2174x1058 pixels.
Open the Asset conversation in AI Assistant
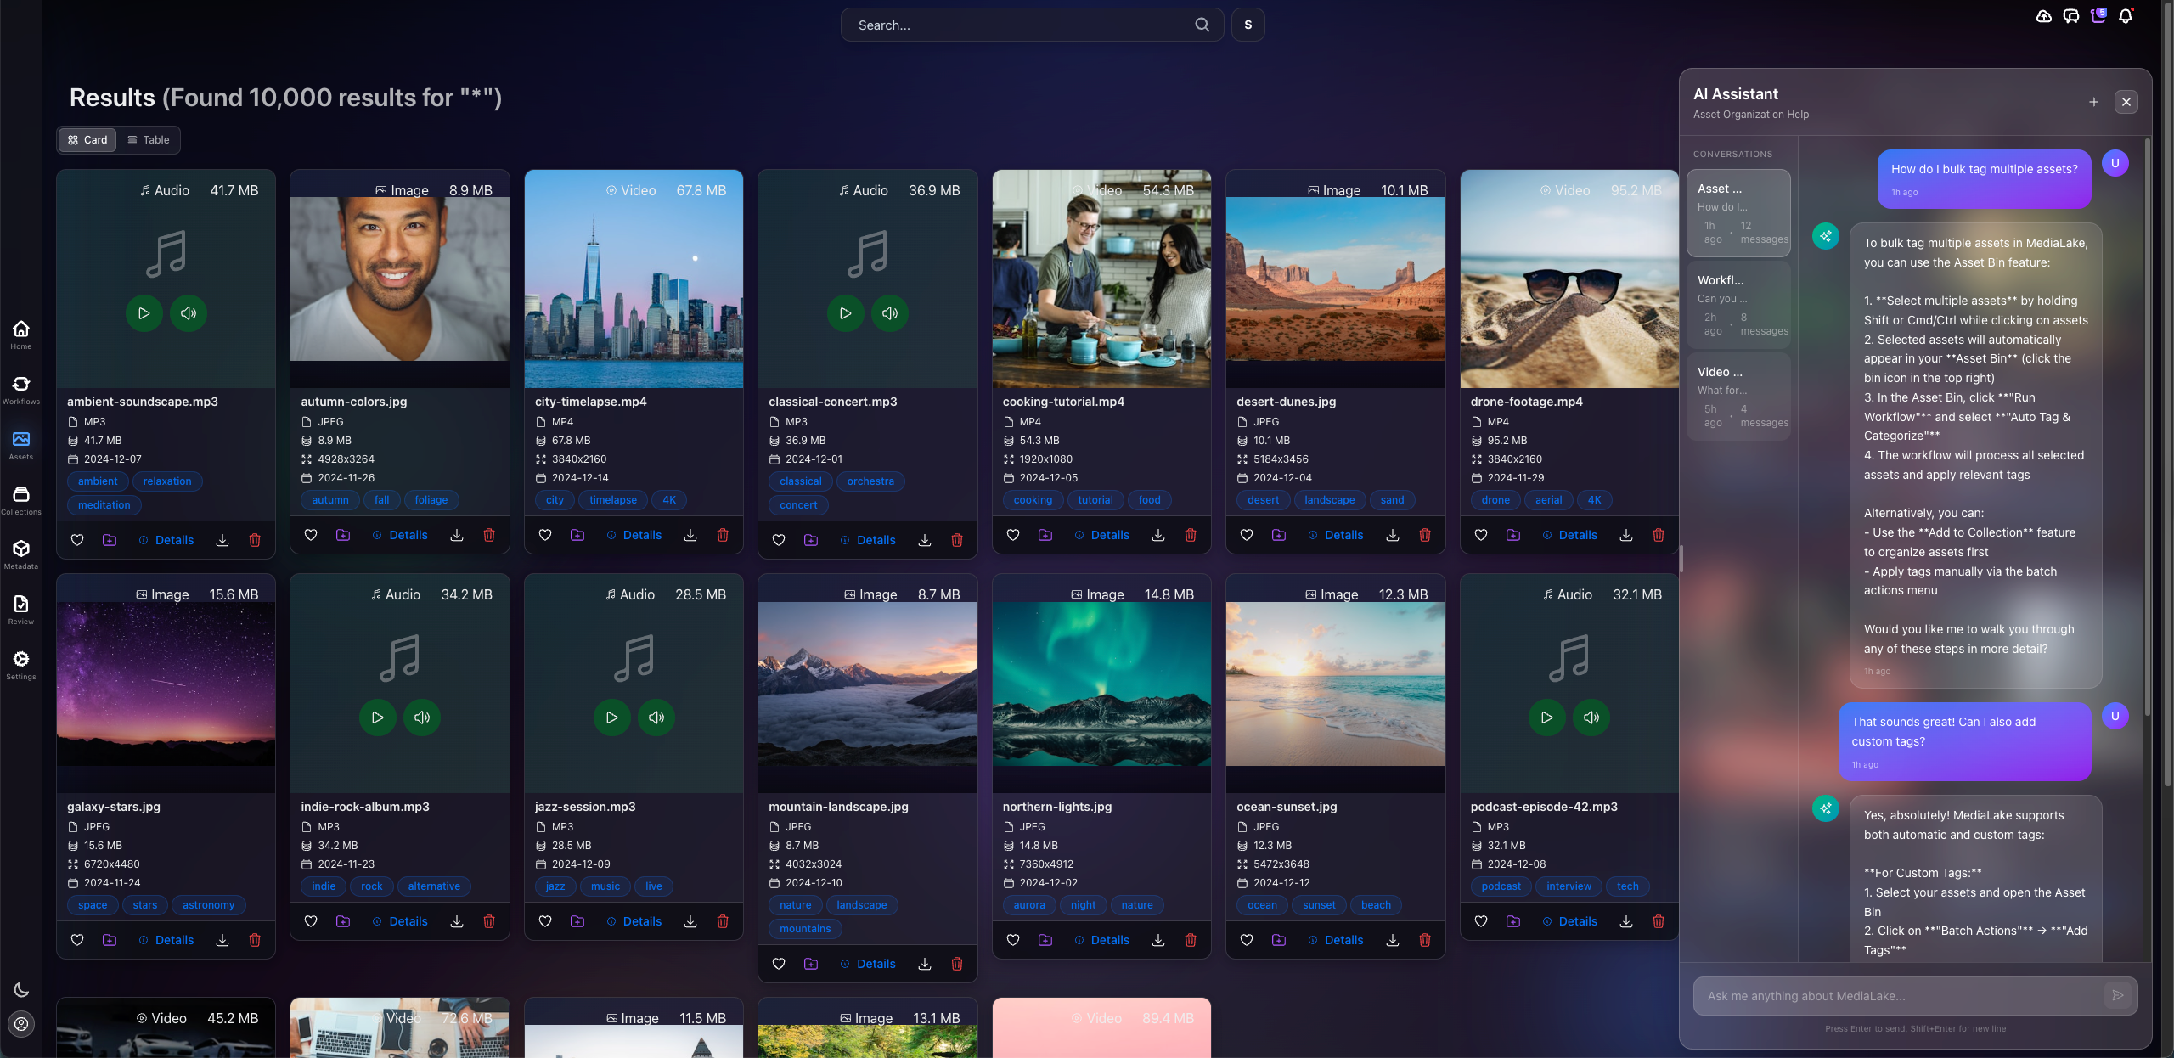(1739, 212)
